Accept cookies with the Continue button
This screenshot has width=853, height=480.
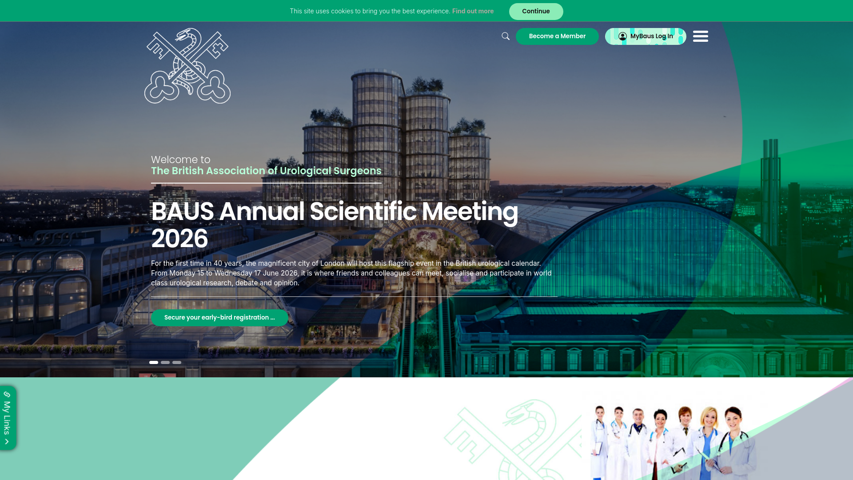pyautogui.click(x=536, y=12)
